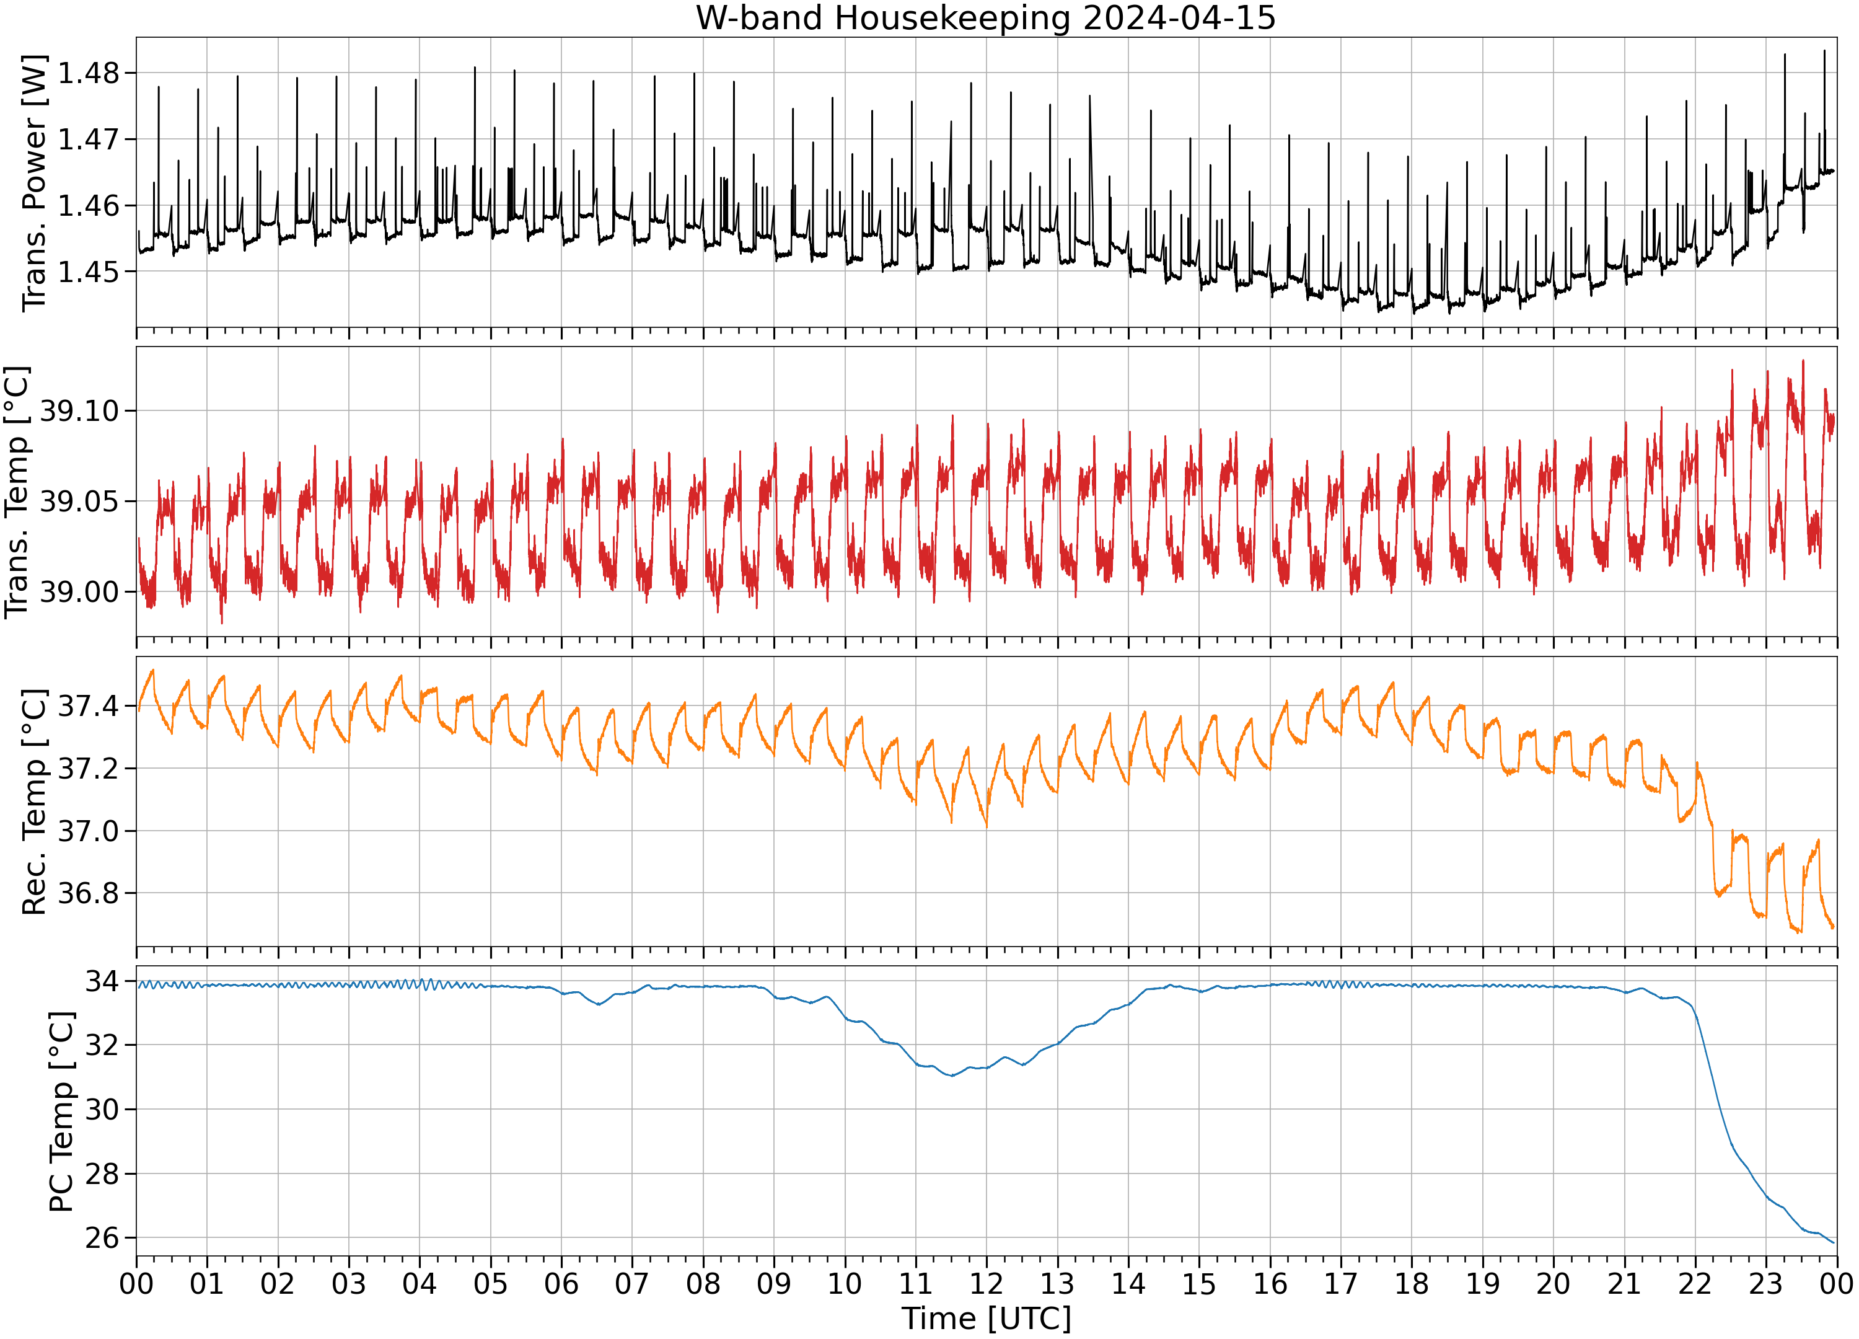Click the 12 hour tick label
1859x1339 pixels.
[x=986, y=1284]
